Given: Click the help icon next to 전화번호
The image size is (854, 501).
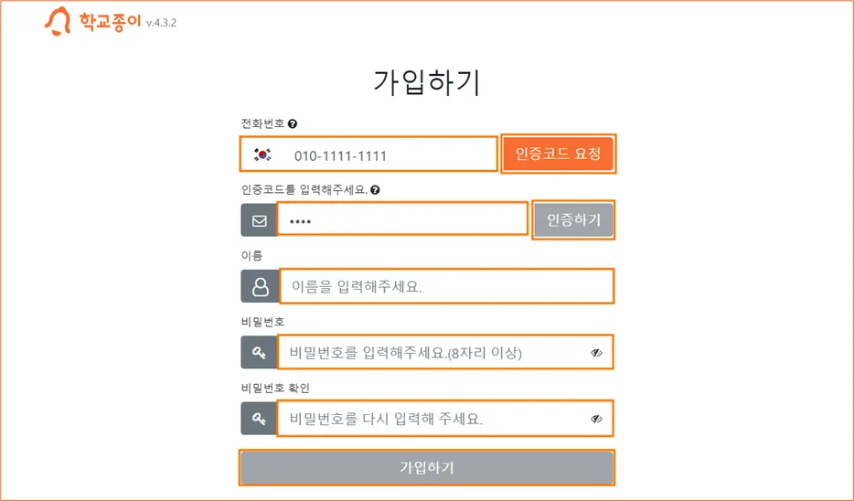Looking at the screenshot, I should tap(293, 123).
